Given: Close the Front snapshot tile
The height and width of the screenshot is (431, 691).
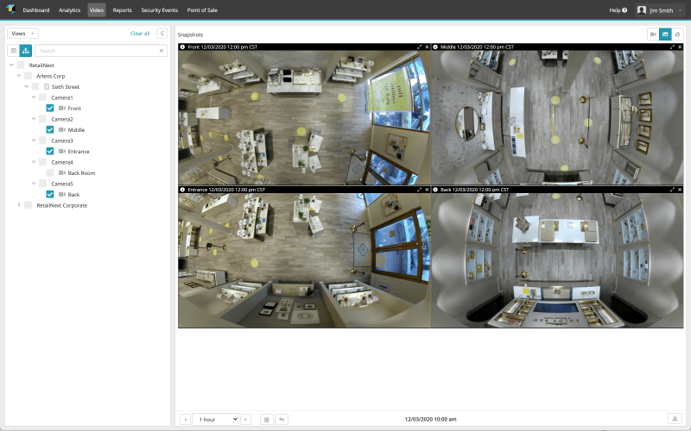Looking at the screenshot, I should (x=427, y=47).
